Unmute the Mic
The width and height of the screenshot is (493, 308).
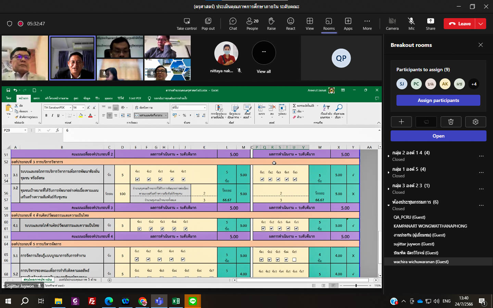tap(411, 24)
